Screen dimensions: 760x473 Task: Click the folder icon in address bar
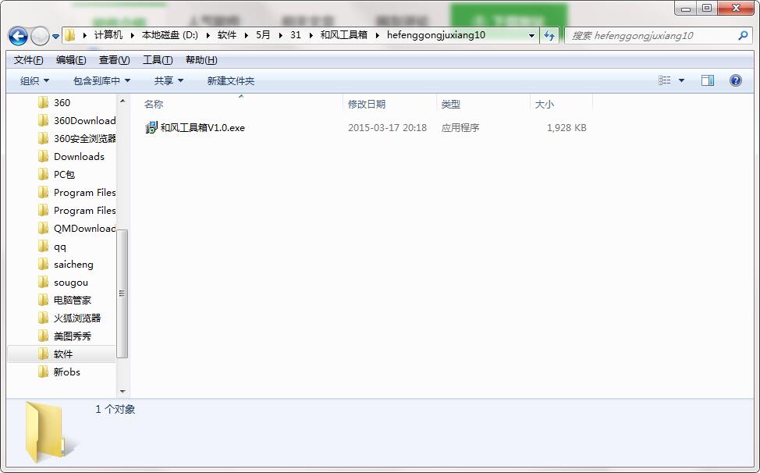click(69, 35)
